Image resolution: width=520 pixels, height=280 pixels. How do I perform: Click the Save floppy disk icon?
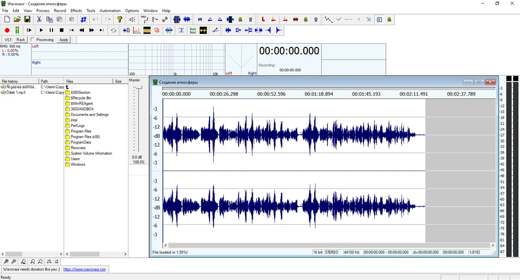[27, 19]
